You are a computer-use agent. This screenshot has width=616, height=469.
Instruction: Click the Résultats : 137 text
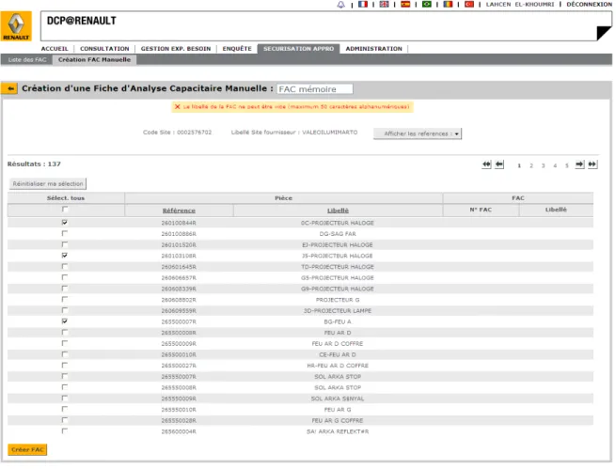(x=34, y=164)
